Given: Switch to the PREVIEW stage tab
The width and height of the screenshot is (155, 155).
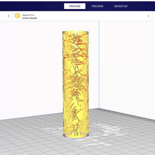Looking at the screenshot, I should click(97, 6).
